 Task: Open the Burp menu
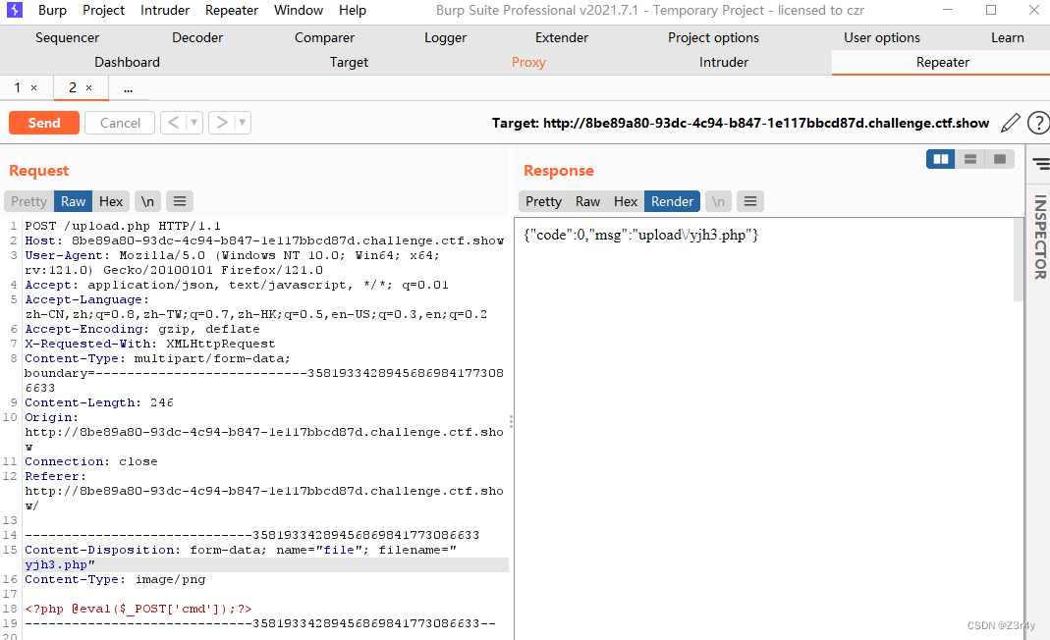pyautogui.click(x=52, y=10)
